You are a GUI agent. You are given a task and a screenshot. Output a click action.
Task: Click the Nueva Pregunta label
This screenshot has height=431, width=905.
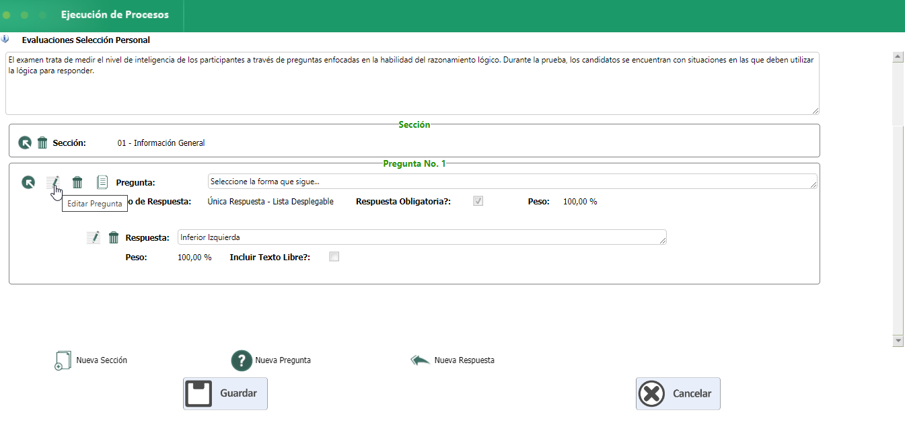pyautogui.click(x=283, y=360)
